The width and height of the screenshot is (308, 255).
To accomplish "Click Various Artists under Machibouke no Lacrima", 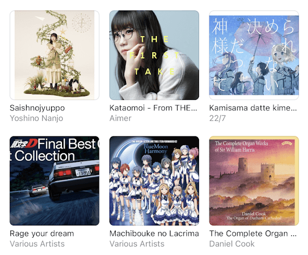I will [x=137, y=244].
